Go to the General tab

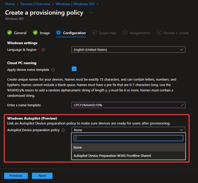click(x=17, y=33)
